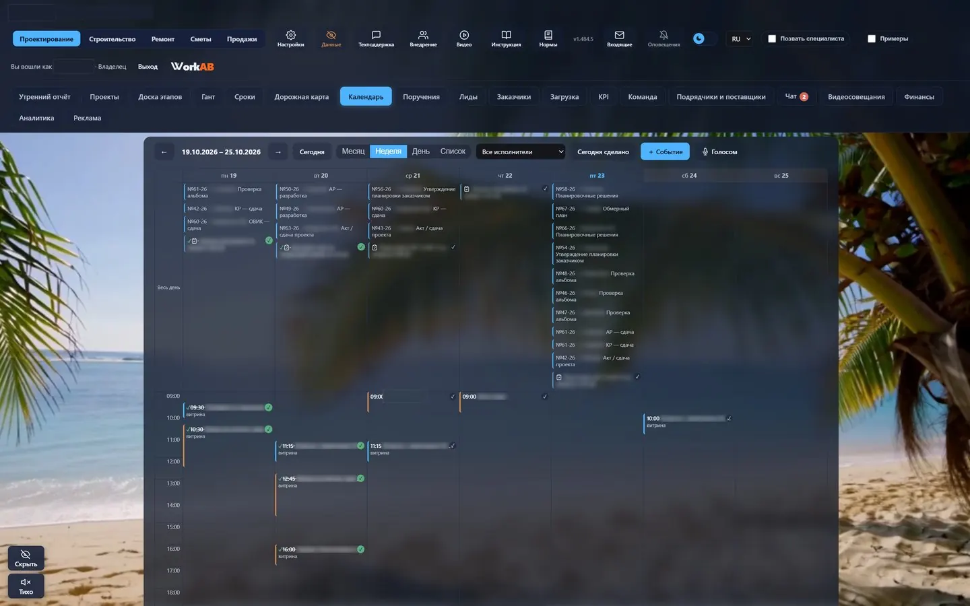Open the Чат tab
Image resolution: width=970 pixels, height=606 pixels.
pos(796,97)
